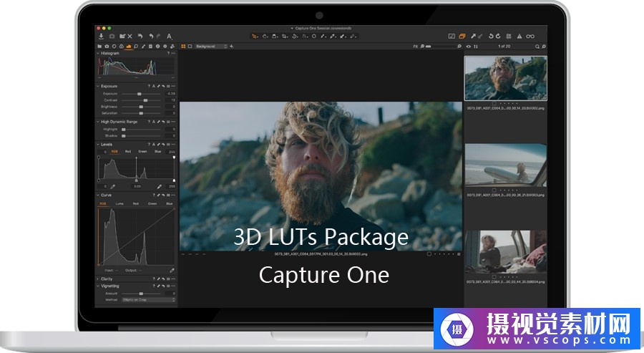The width and height of the screenshot is (644, 353).
Task: Click the Curve point picker eyedropper
Action: click(x=172, y=271)
